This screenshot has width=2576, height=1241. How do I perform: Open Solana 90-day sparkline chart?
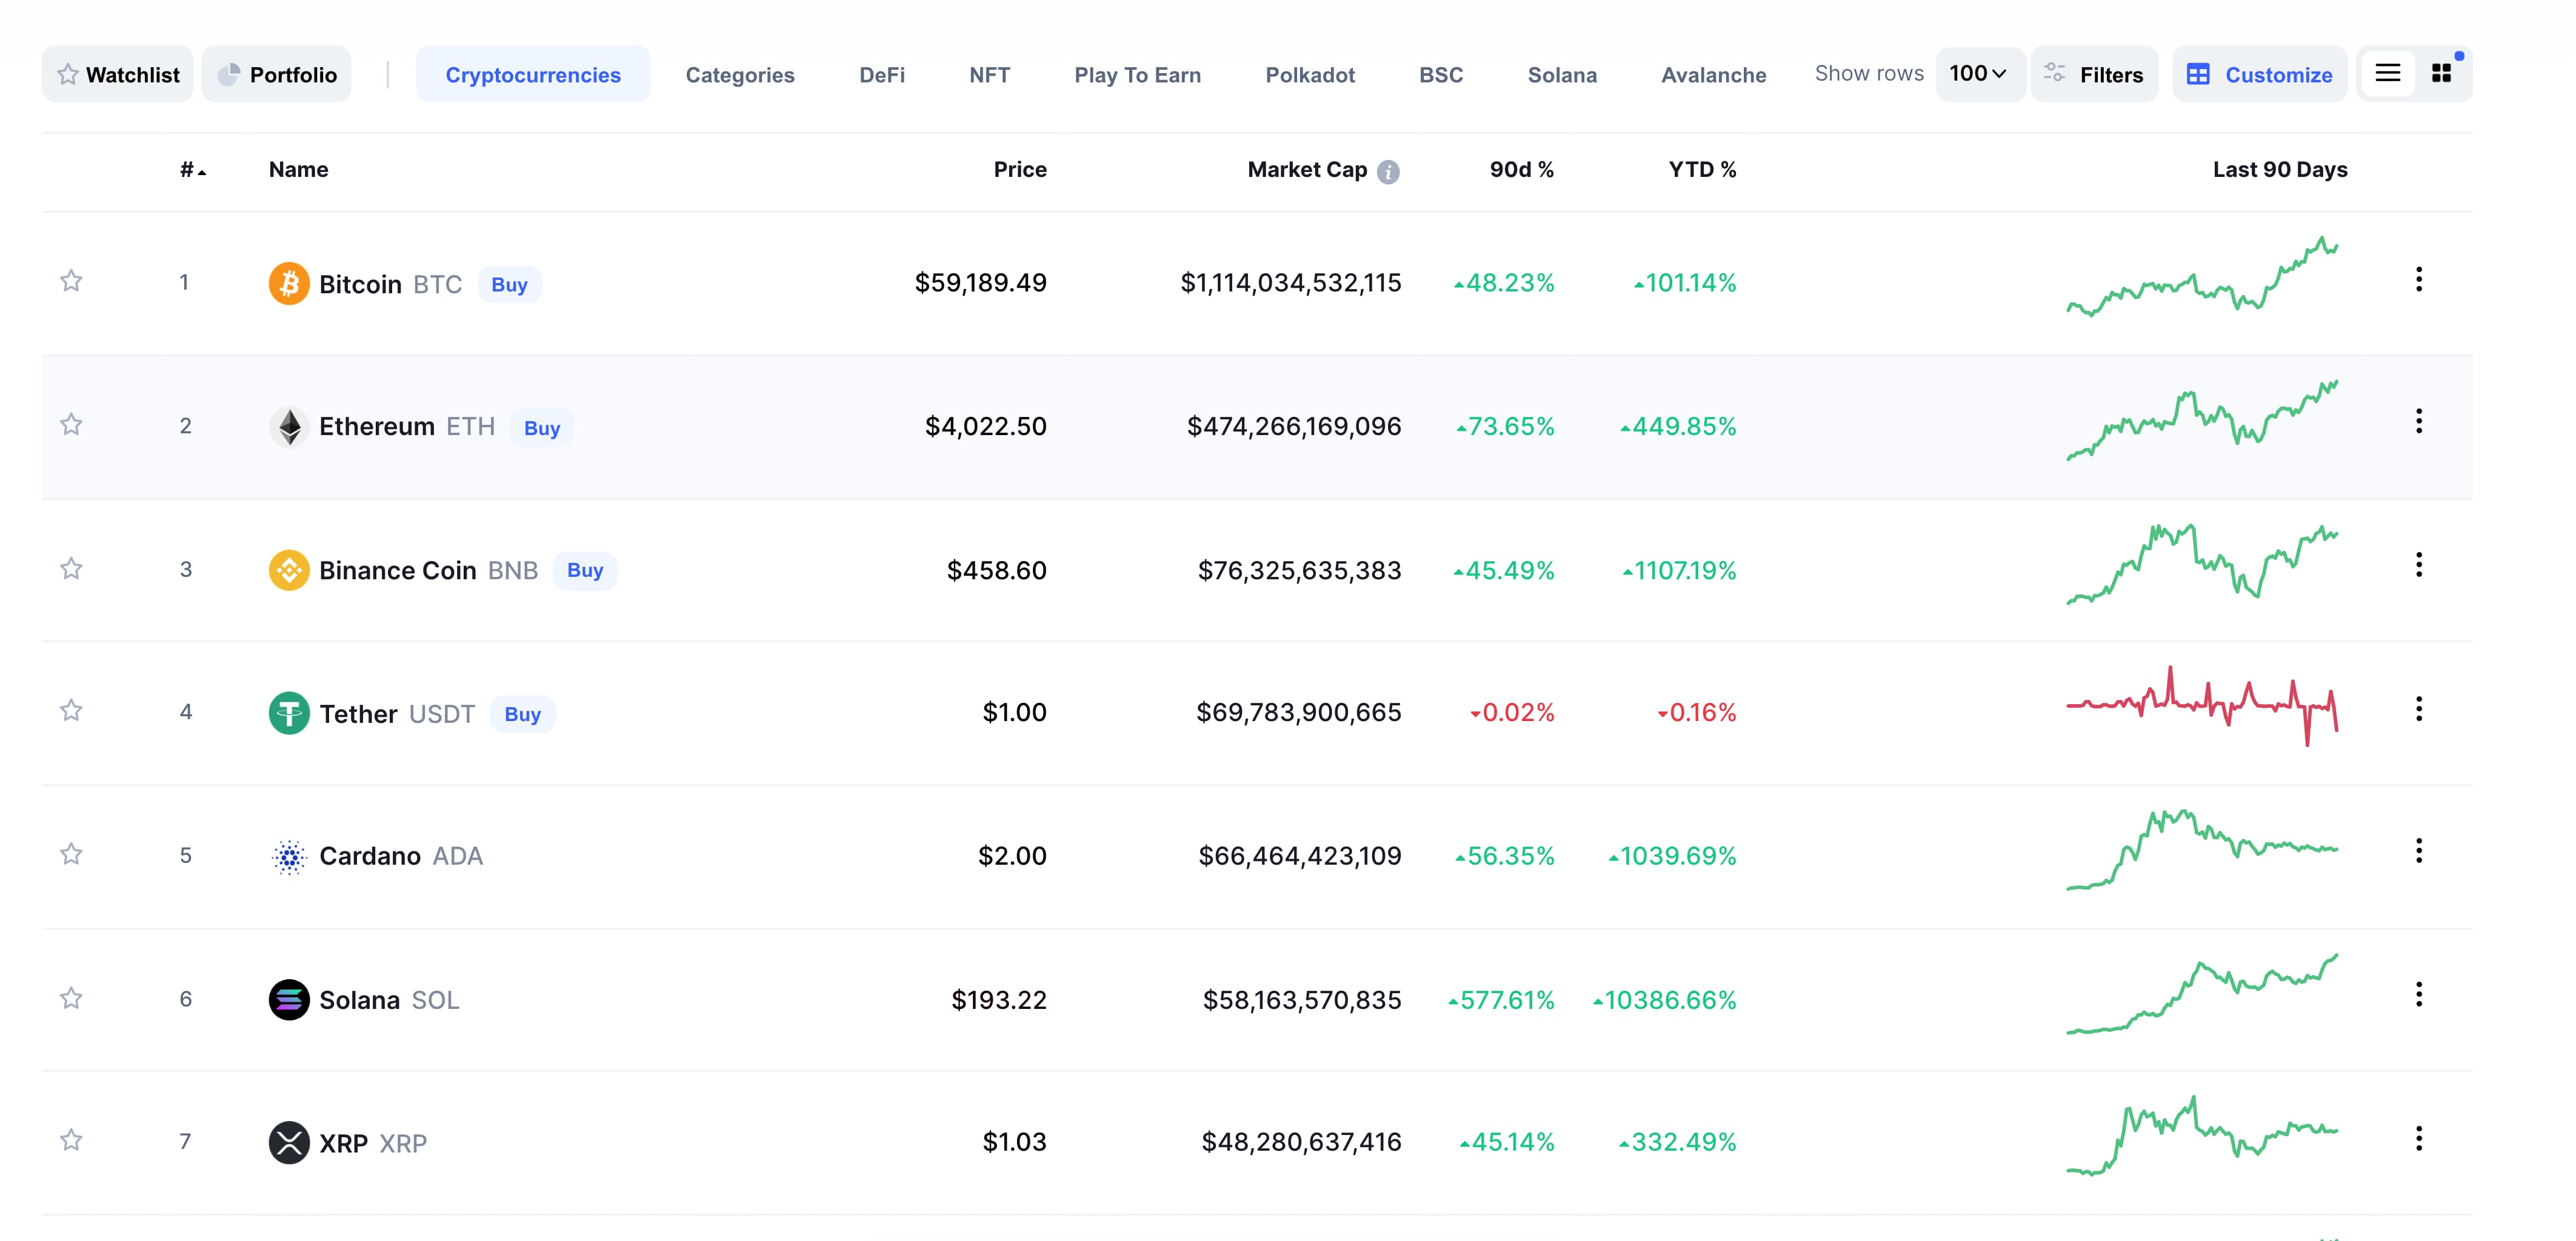(x=2202, y=994)
